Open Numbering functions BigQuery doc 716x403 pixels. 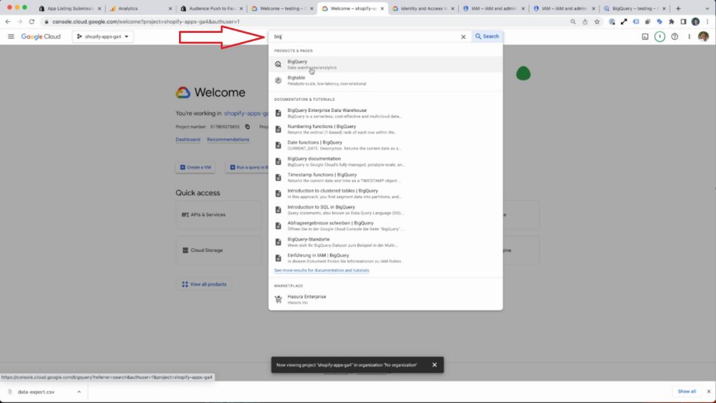tap(385, 129)
